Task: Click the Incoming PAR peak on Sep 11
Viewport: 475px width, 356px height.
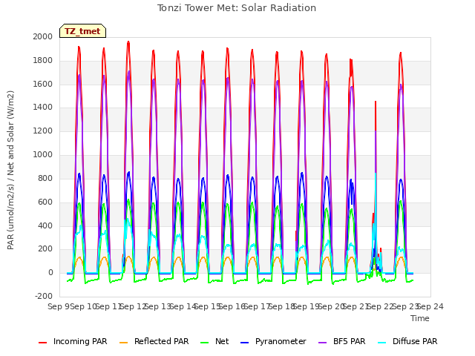Action: [x=128, y=43]
